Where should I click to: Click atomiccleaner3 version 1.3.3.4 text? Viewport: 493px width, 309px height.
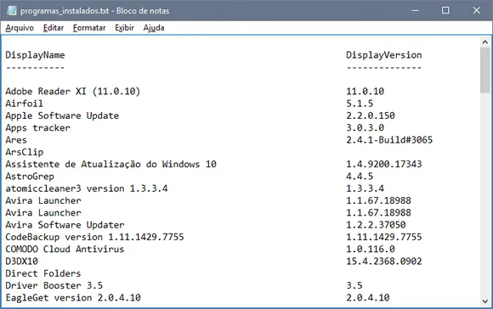[87, 188]
